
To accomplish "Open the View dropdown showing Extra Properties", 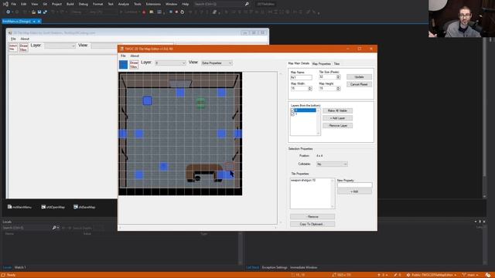I will pos(217,63).
